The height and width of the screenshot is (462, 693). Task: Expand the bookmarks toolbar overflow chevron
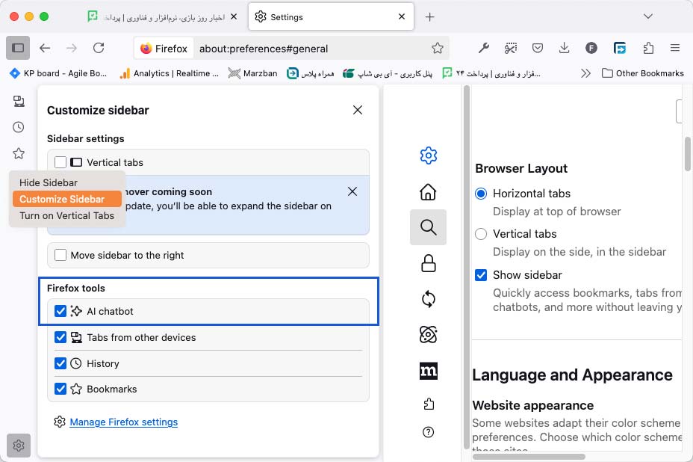[x=585, y=73]
